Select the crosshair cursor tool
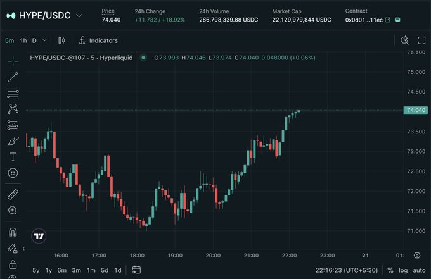Image resolution: width=431 pixels, height=279 pixels. 13,61
